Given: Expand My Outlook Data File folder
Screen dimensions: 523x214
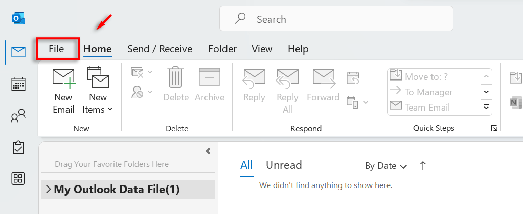Looking at the screenshot, I should (x=48, y=190).
